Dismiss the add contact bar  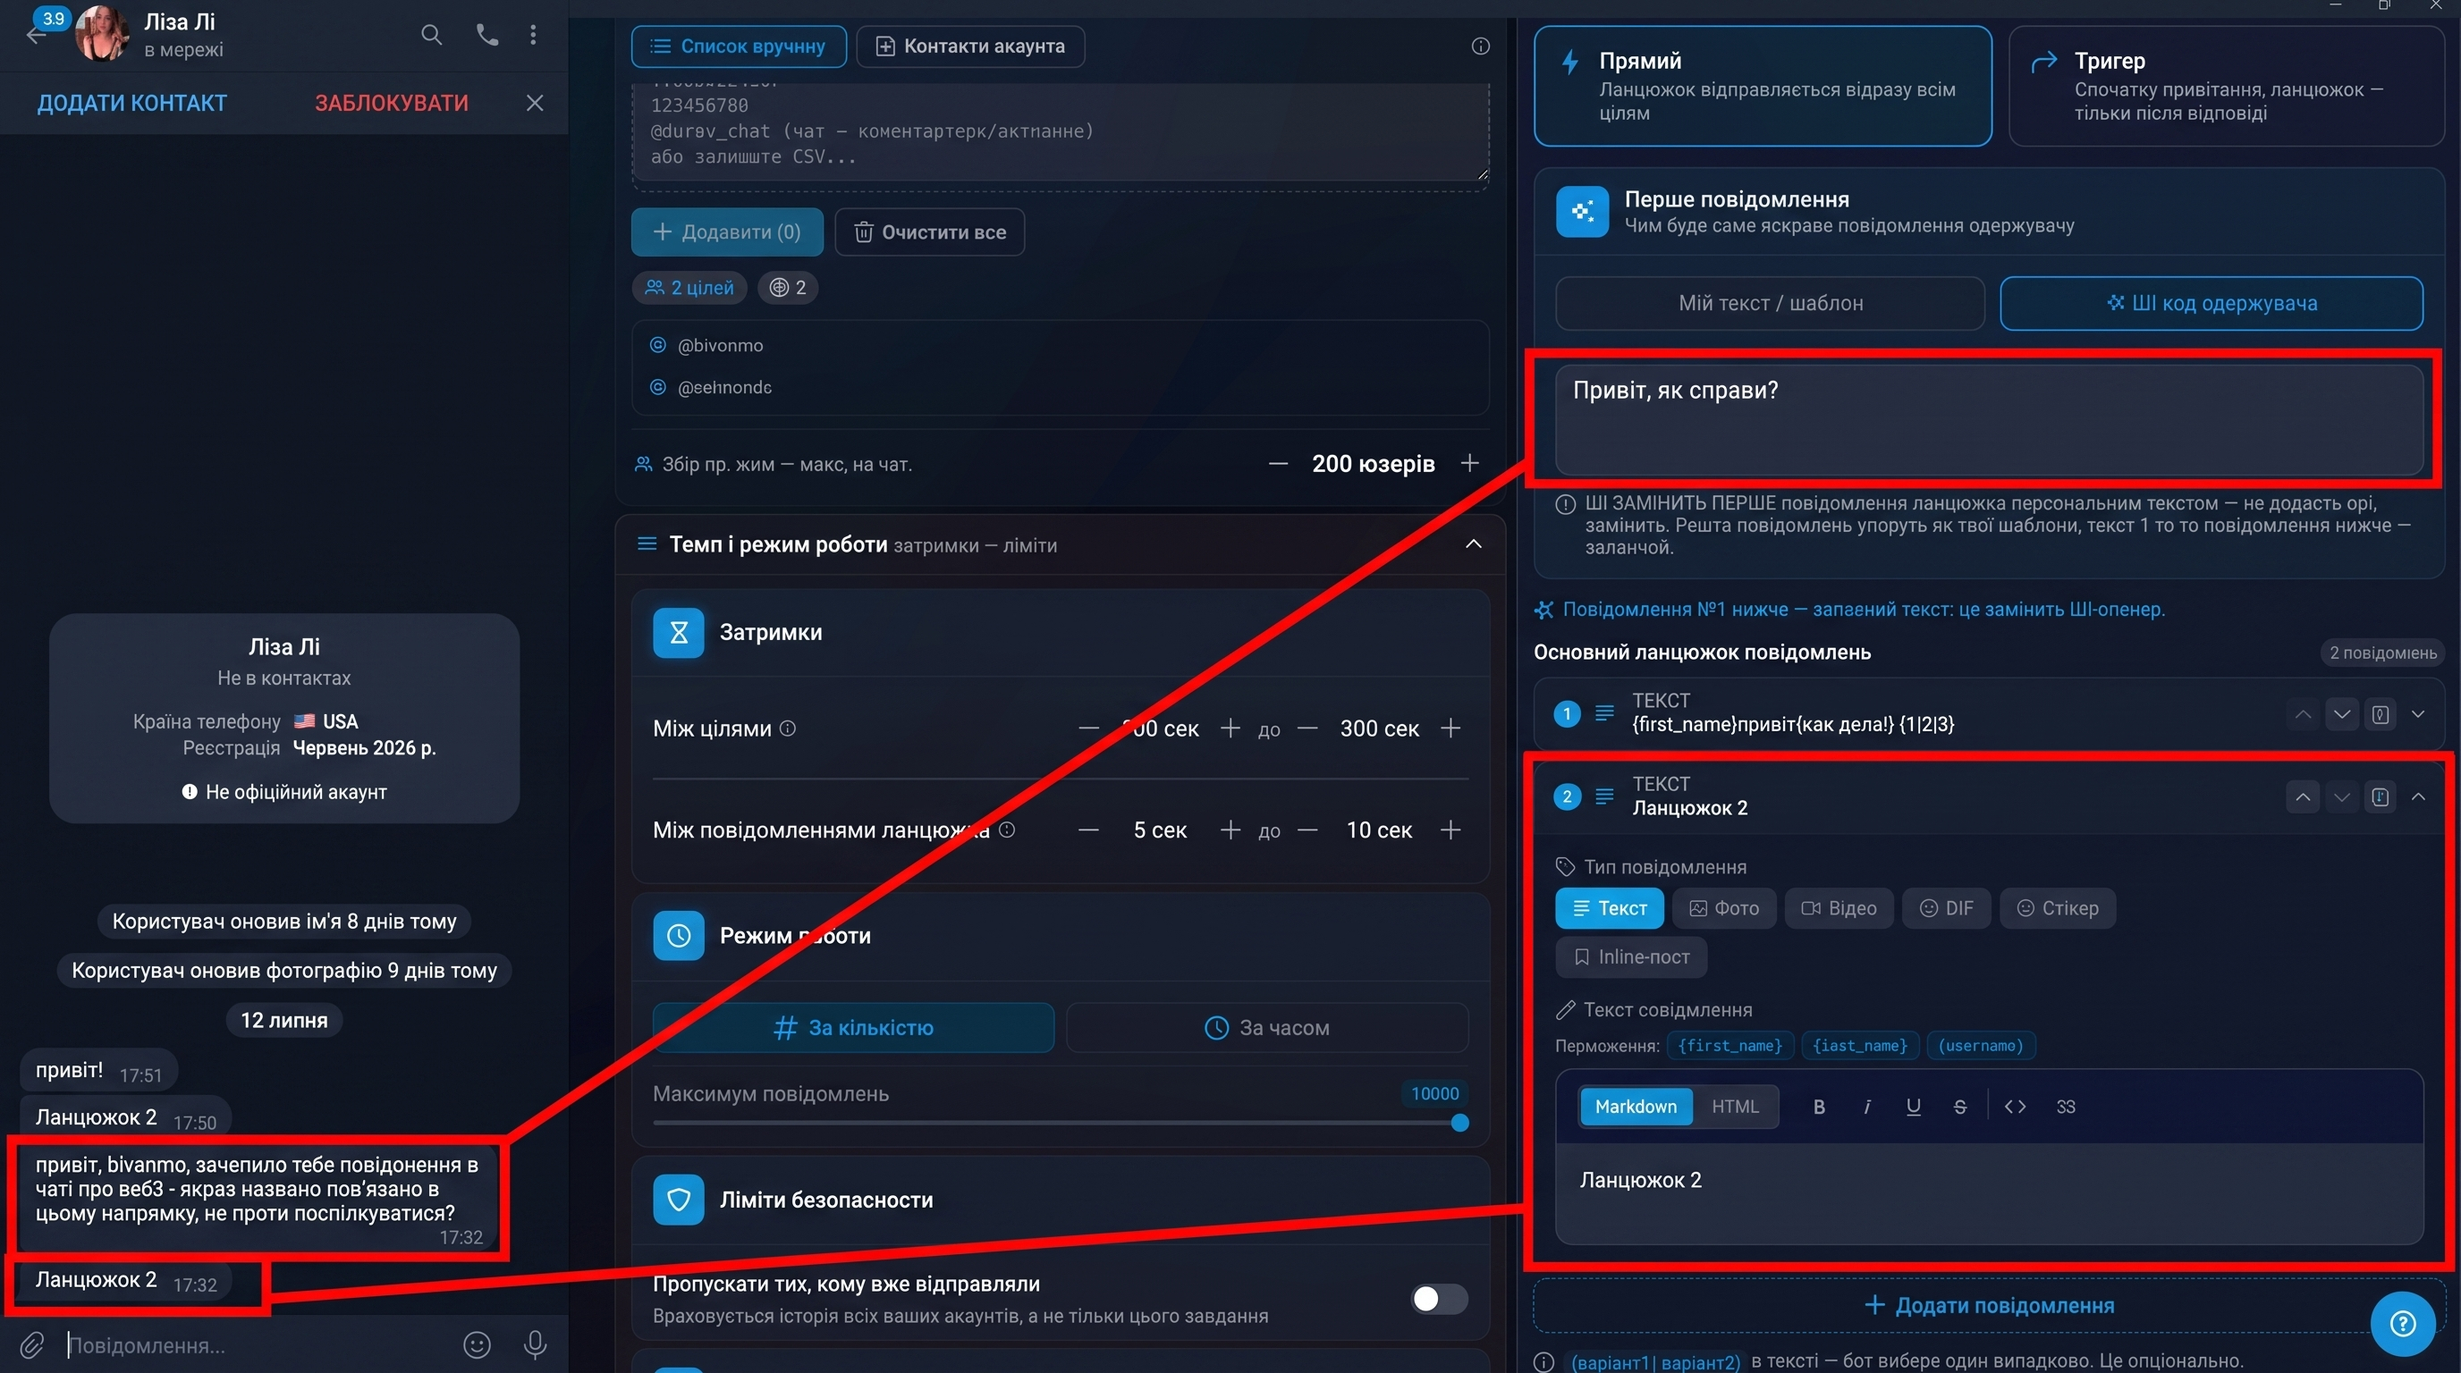coord(535,103)
